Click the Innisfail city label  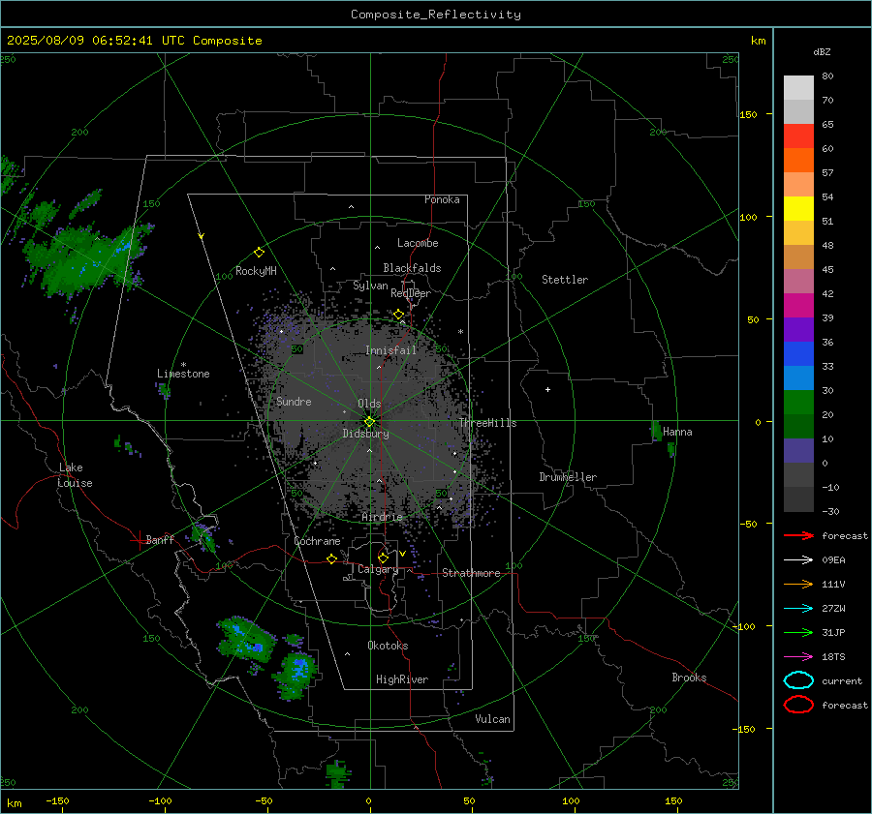coord(390,350)
